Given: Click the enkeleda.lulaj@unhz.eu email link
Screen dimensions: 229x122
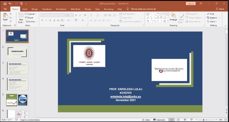Looking at the screenshot, I should tap(126, 97).
